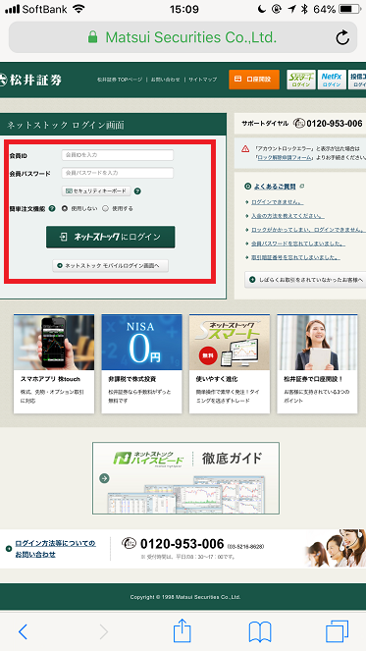This screenshot has width=366, height=651.
Task: Open ロックがかかってしまい、ログインできません FAQ link
Action: click(308, 230)
